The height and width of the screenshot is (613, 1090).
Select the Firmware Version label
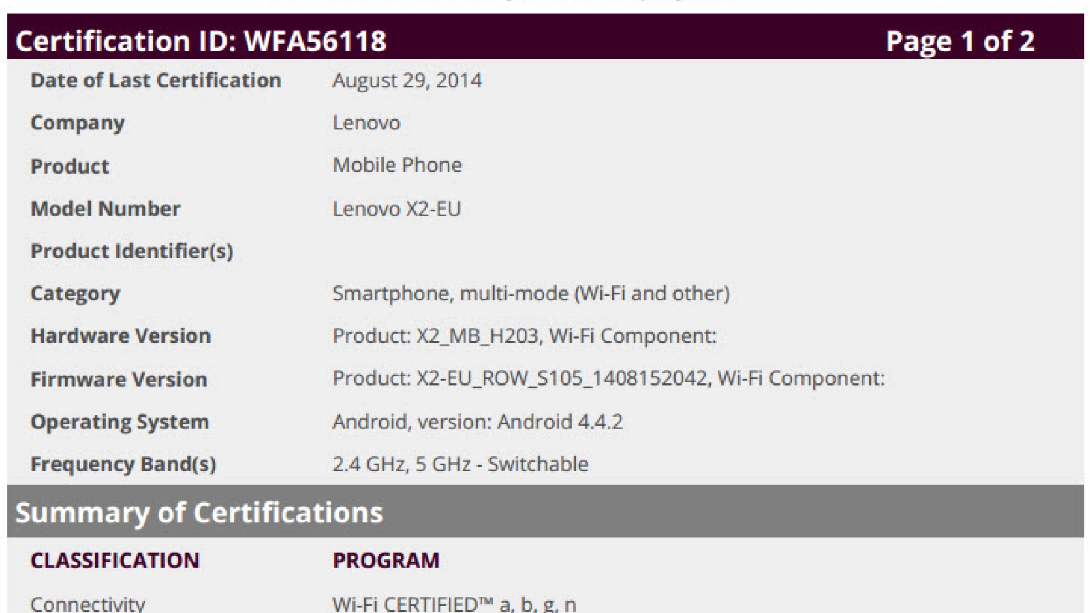click(119, 379)
